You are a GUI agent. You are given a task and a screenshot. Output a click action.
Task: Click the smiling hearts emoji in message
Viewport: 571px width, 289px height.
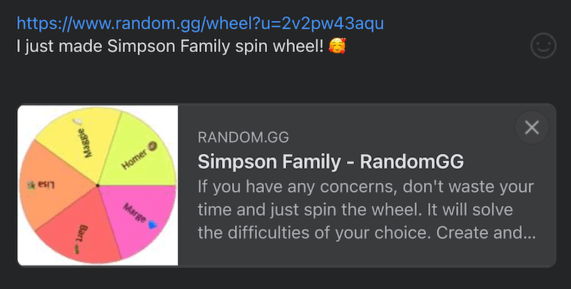(337, 46)
